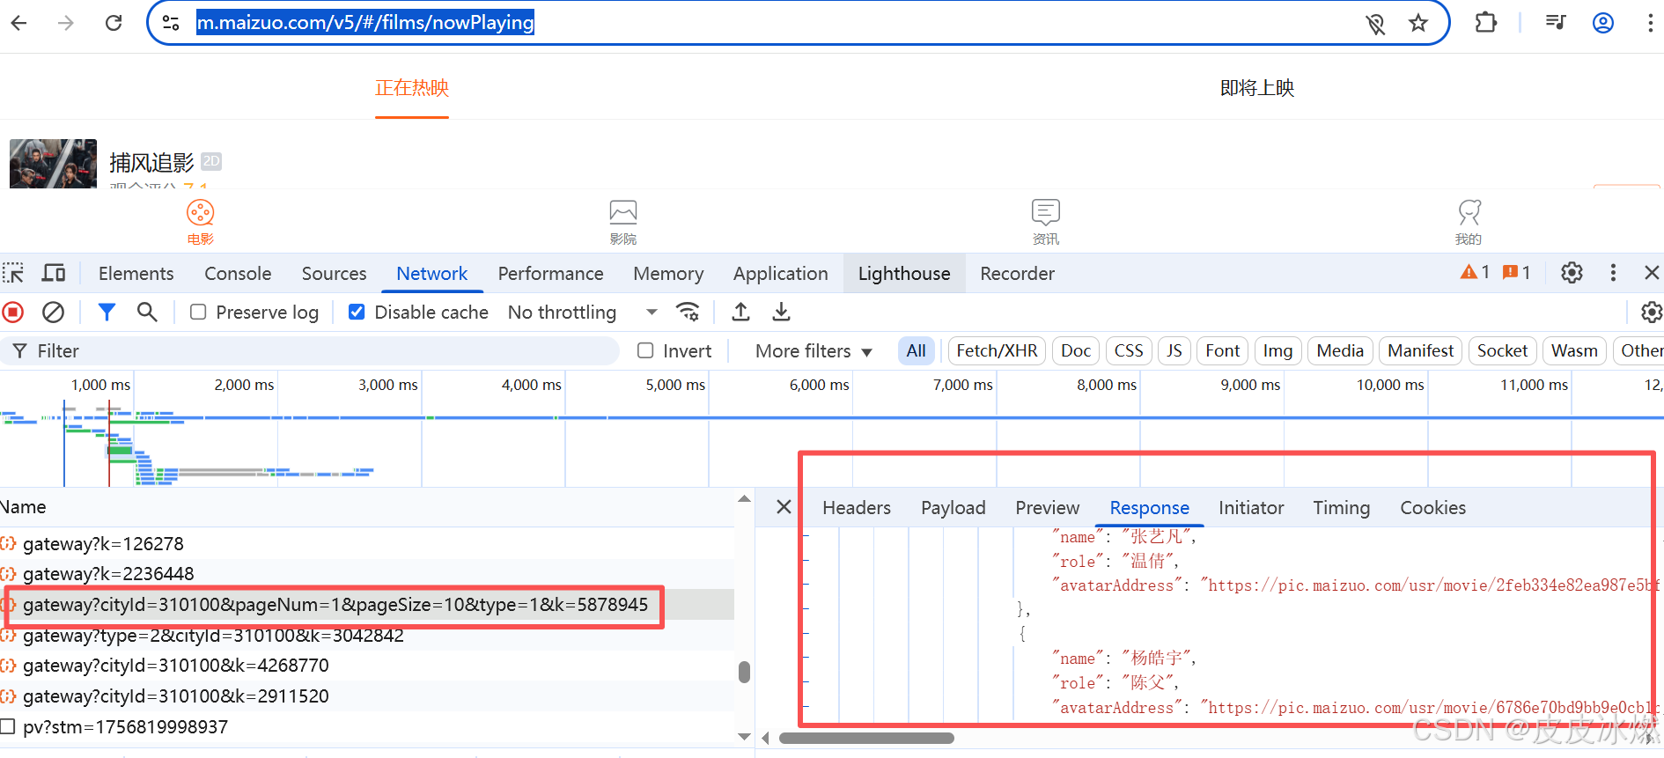Click the issues count indicator
Screen dimensions: 1664x758
coord(1516,273)
